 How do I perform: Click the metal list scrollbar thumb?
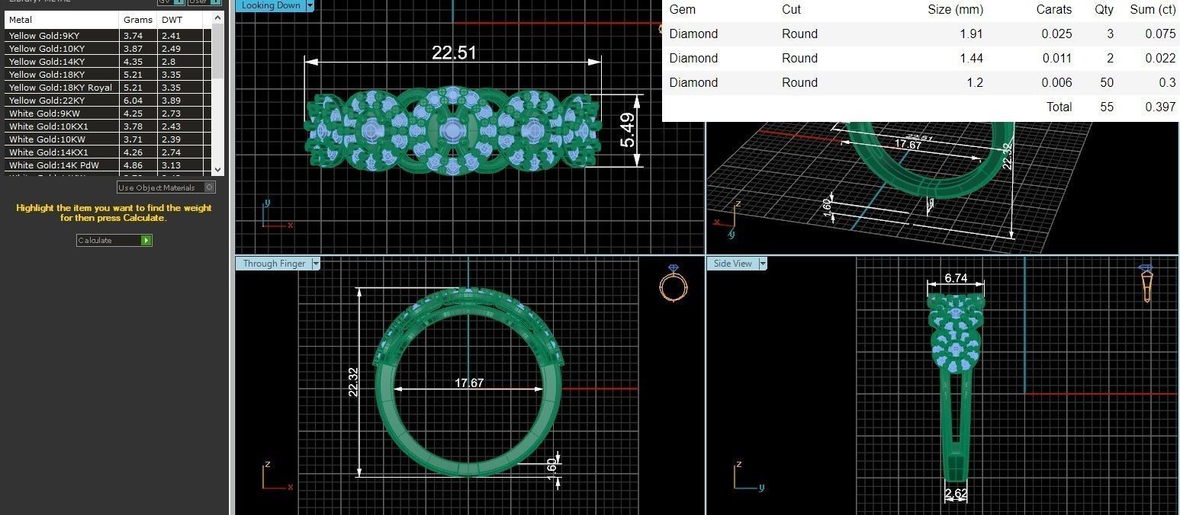pos(218,50)
